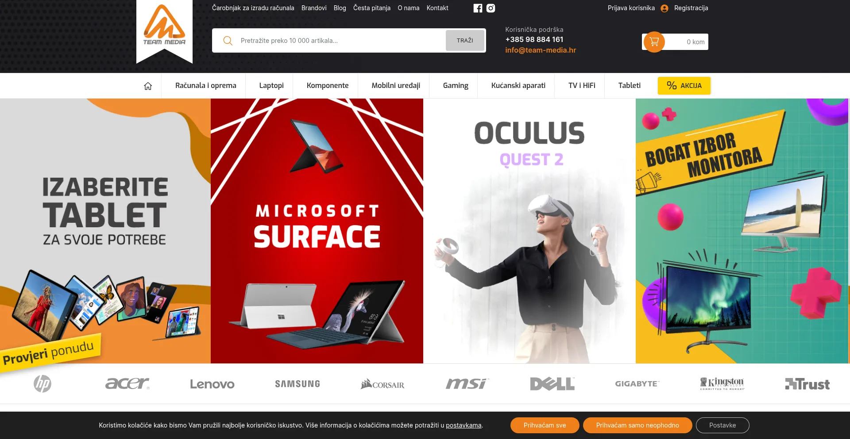Open the Gaming menu item
This screenshot has width=850, height=439.
click(456, 86)
